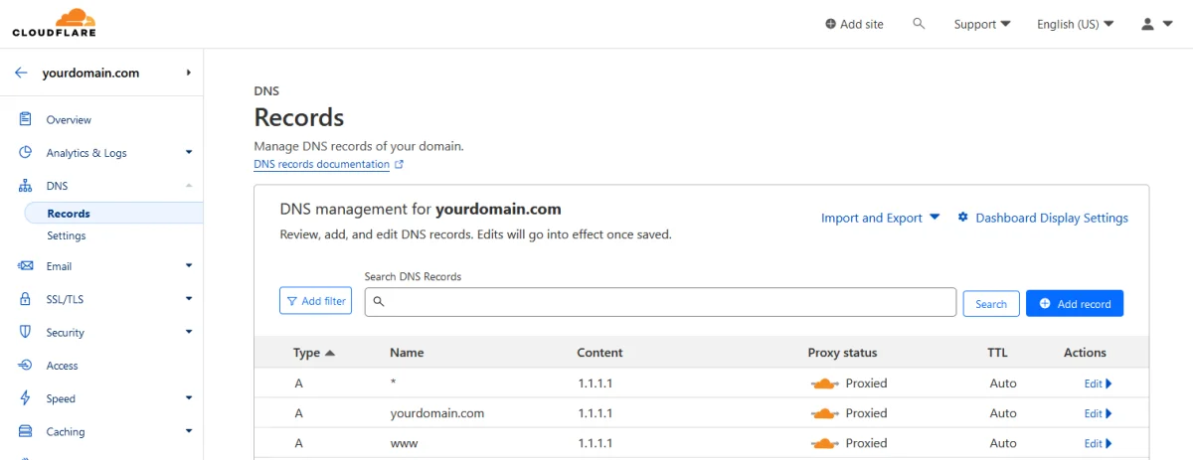Expand the Analytics & Logs section arrow
Viewport: 1193px width, 460px height.
(189, 153)
